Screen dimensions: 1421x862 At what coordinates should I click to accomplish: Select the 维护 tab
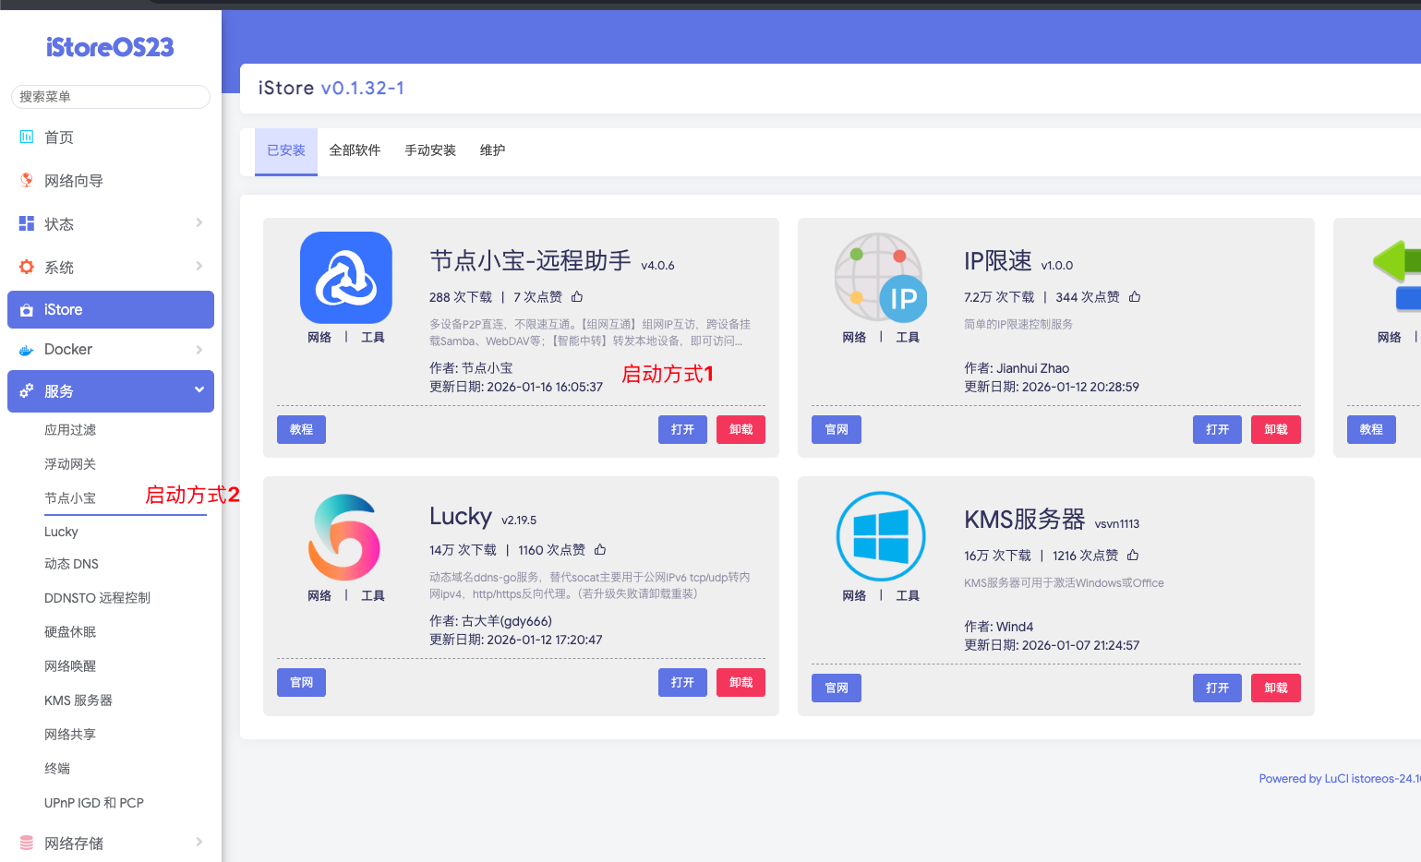(x=492, y=150)
